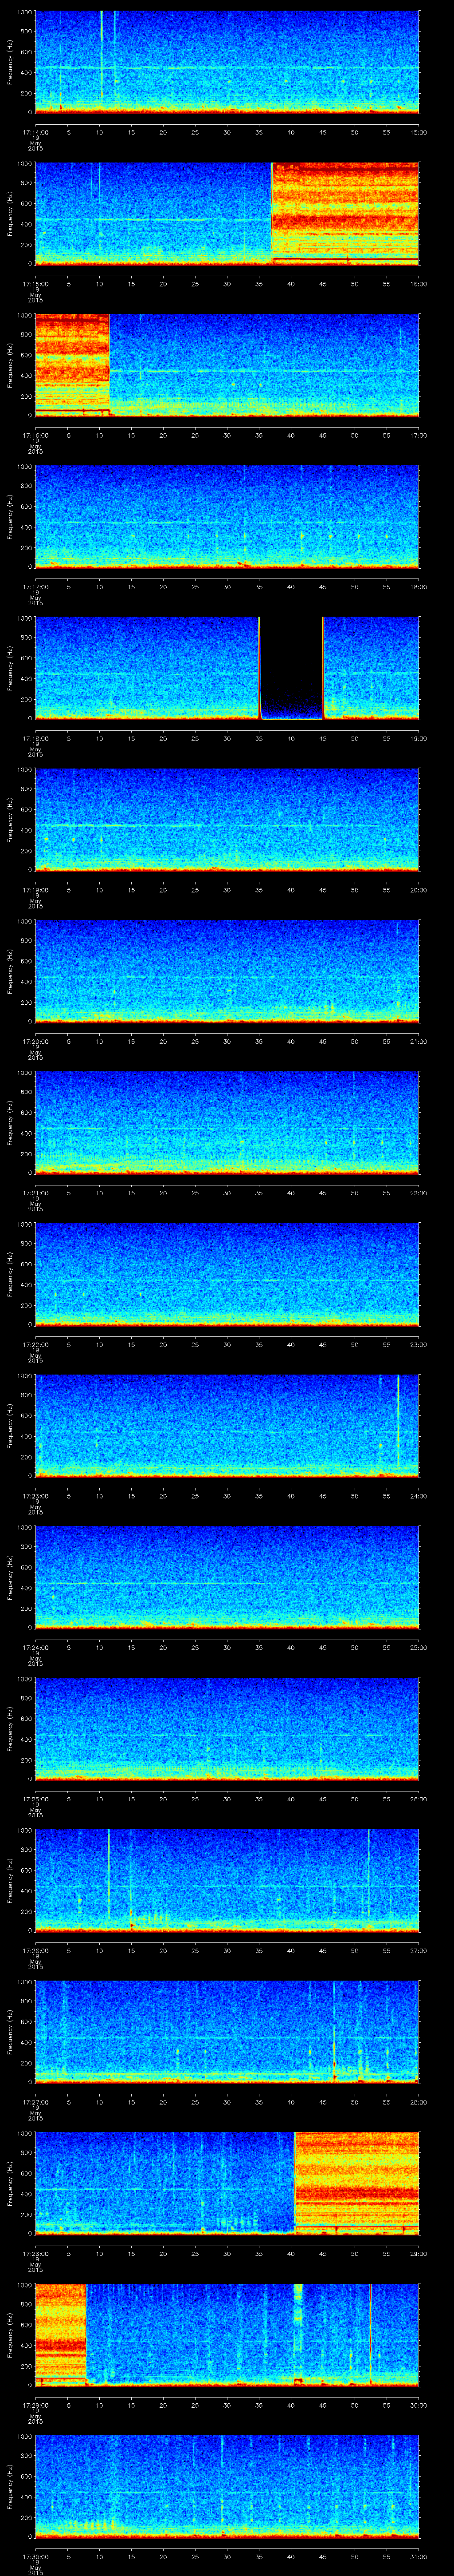The width and height of the screenshot is (454, 2576).
Task: Click the time label 17:18:00
Action: pyautogui.click(x=35, y=738)
